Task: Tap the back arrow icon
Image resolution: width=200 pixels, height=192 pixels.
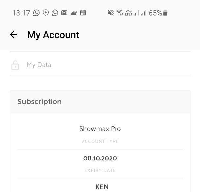Action: 14,34
